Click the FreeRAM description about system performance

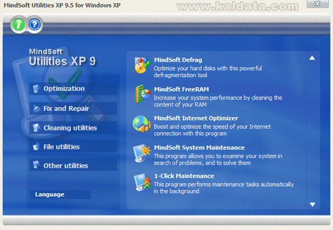click(x=218, y=101)
